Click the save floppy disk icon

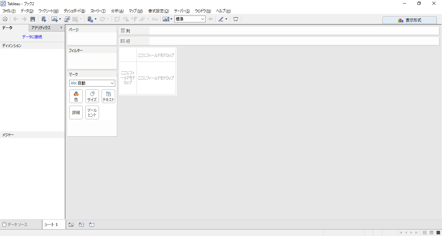(x=33, y=19)
